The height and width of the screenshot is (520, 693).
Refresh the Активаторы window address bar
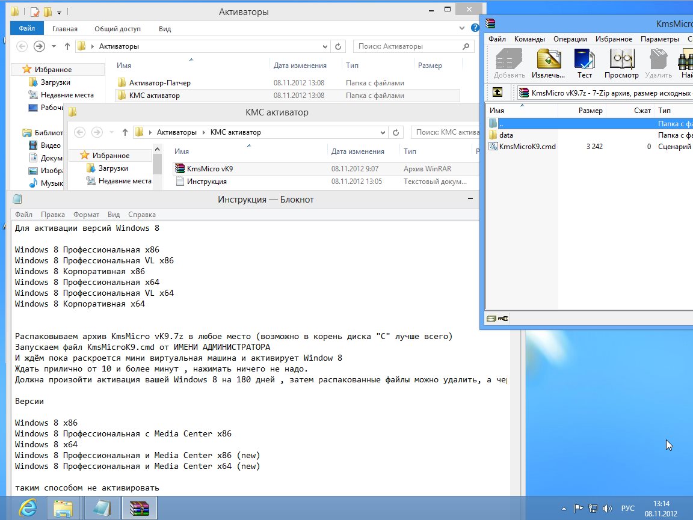(338, 46)
